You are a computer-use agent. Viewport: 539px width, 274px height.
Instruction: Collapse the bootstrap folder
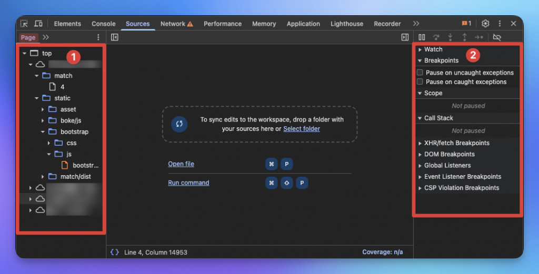tap(43, 132)
